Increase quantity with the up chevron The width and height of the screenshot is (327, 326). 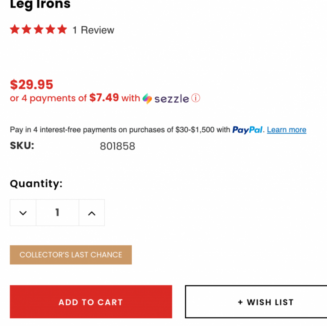(x=92, y=213)
